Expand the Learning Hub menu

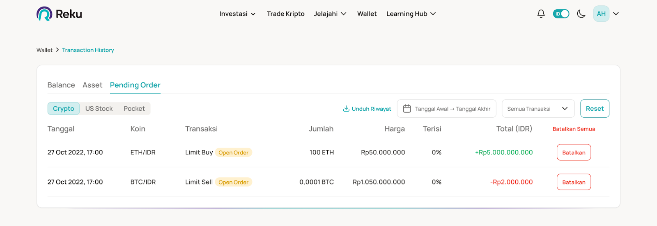(x=411, y=14)
